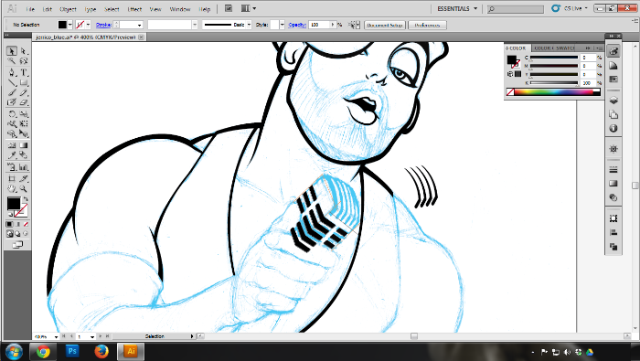Open the Stroke weight dropdown
Screen dimensions: 640x361
pyautogui.click(x=139, y=26)
